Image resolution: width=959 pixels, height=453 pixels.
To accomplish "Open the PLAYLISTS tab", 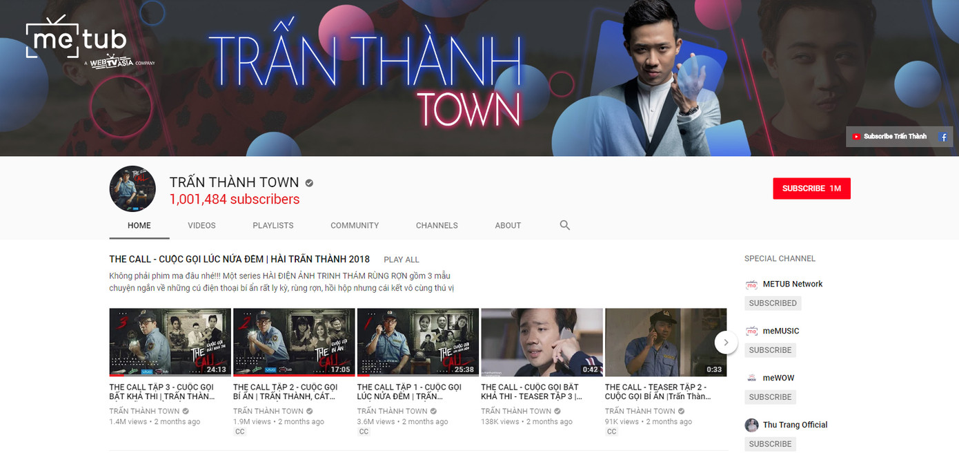I will 273,225.
